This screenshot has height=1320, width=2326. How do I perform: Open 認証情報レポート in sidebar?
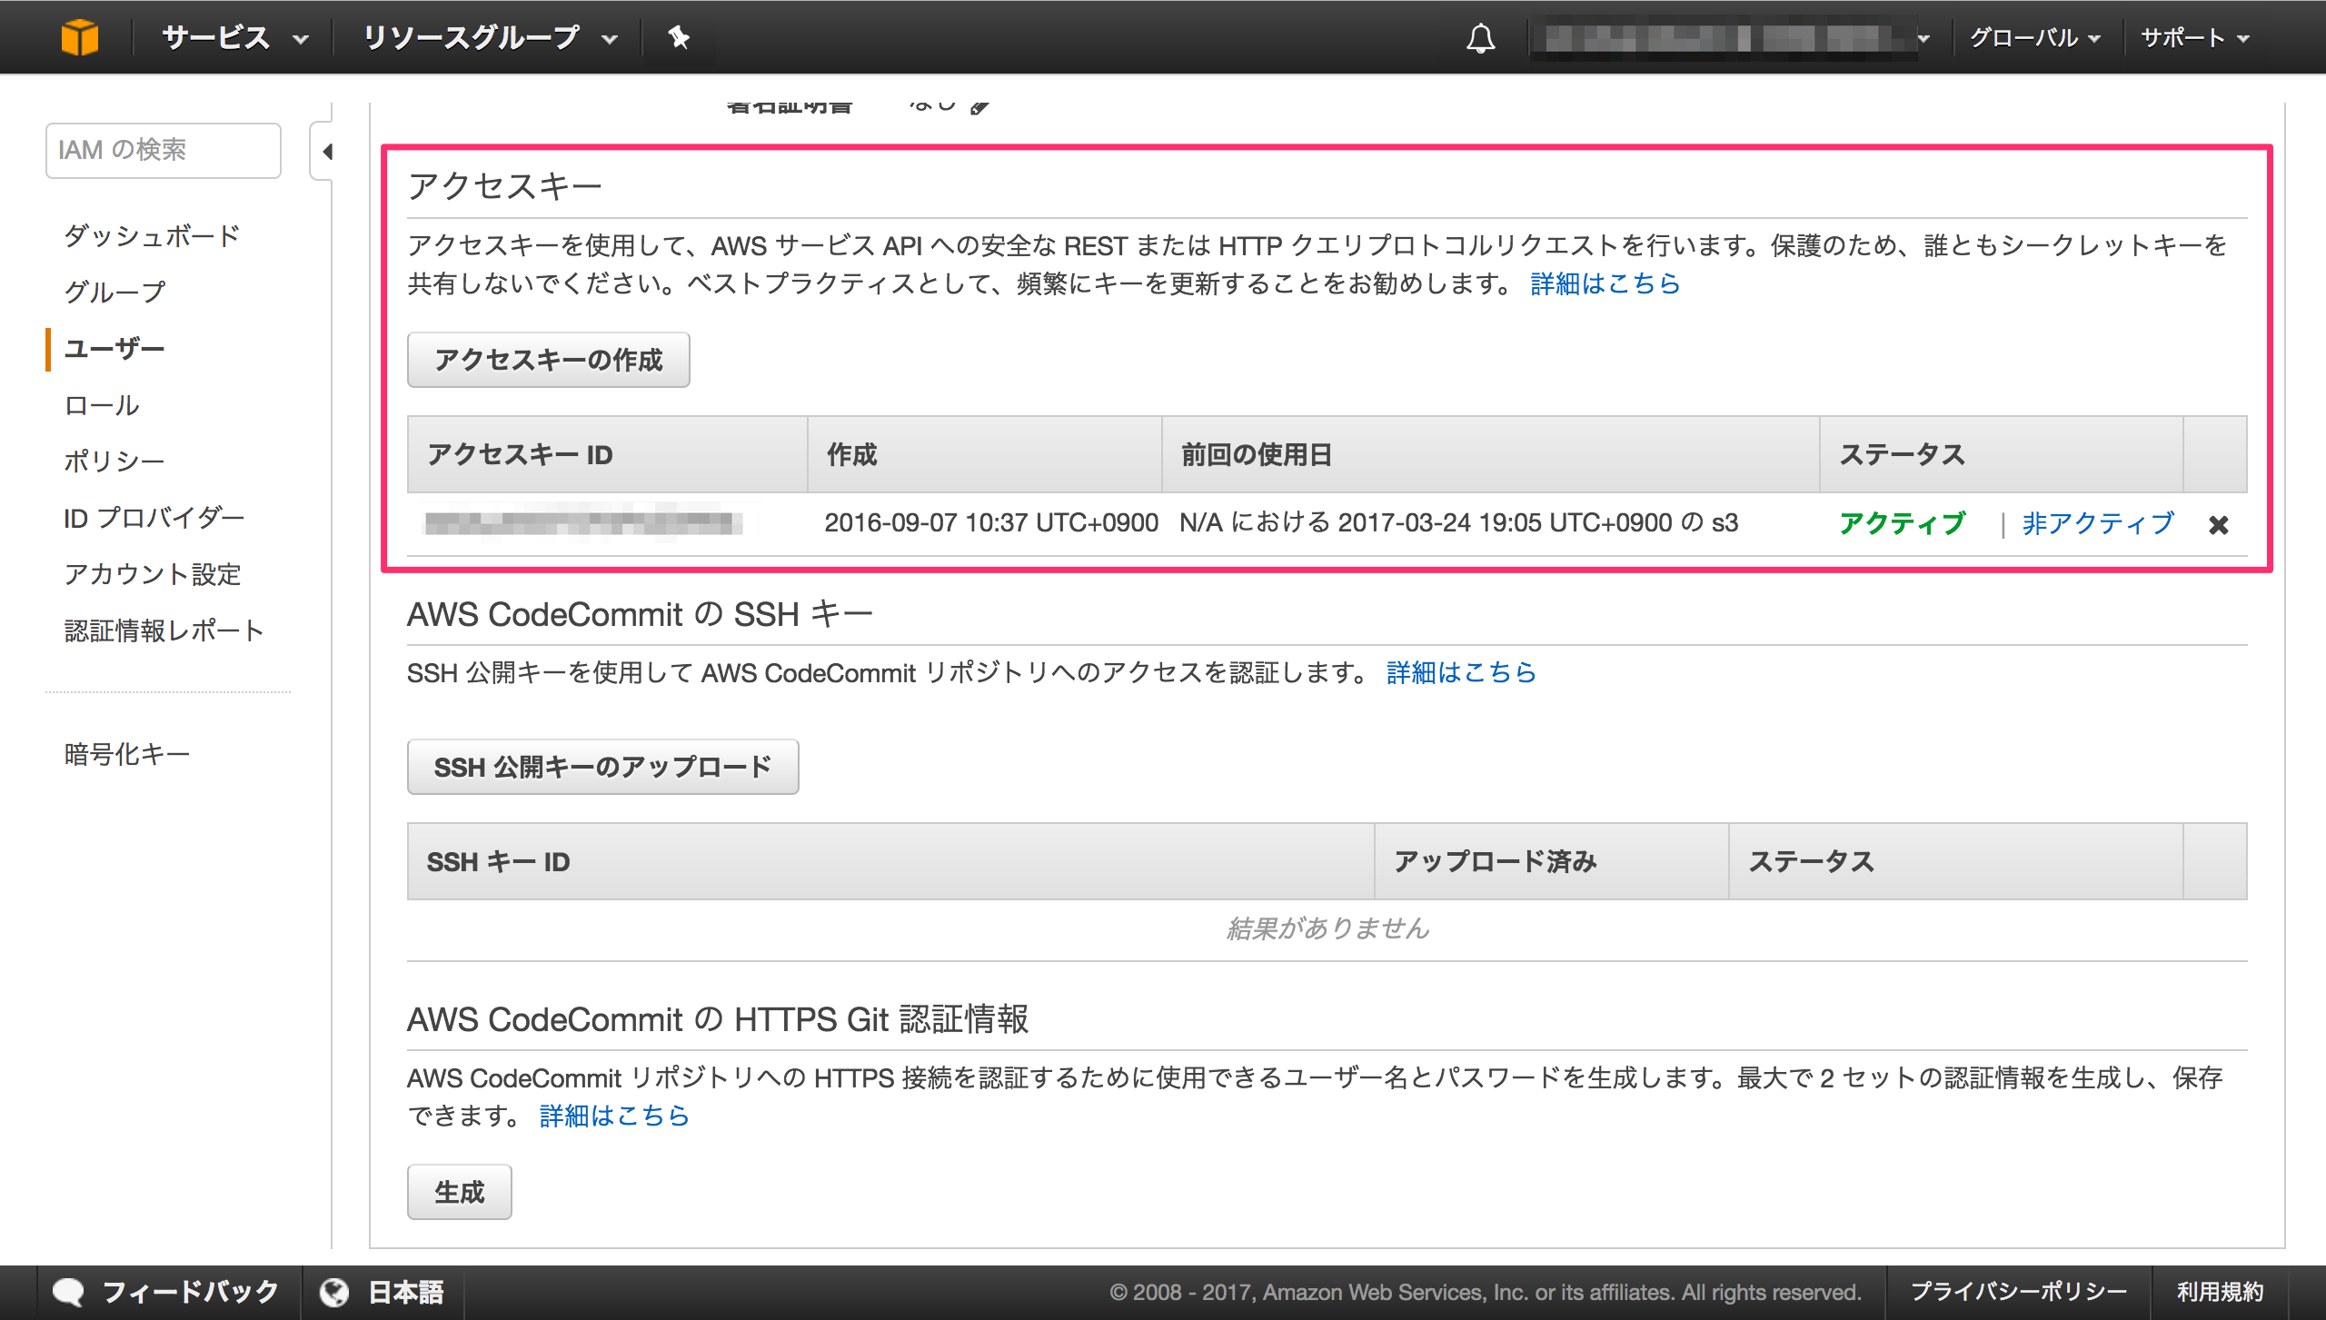(x=164, y=630)
